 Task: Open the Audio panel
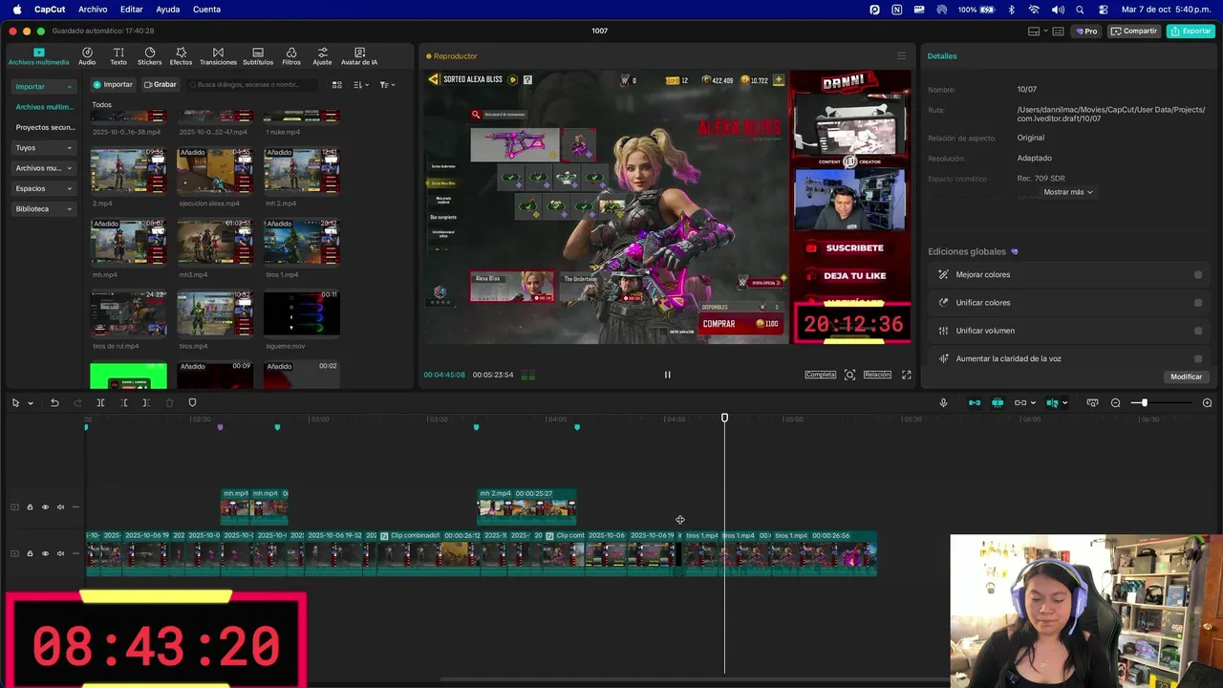[87, 56]
